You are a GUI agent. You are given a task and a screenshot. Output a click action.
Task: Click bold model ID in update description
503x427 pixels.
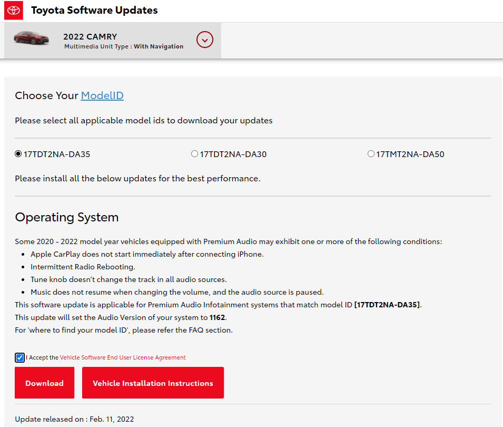coord(387,305)
